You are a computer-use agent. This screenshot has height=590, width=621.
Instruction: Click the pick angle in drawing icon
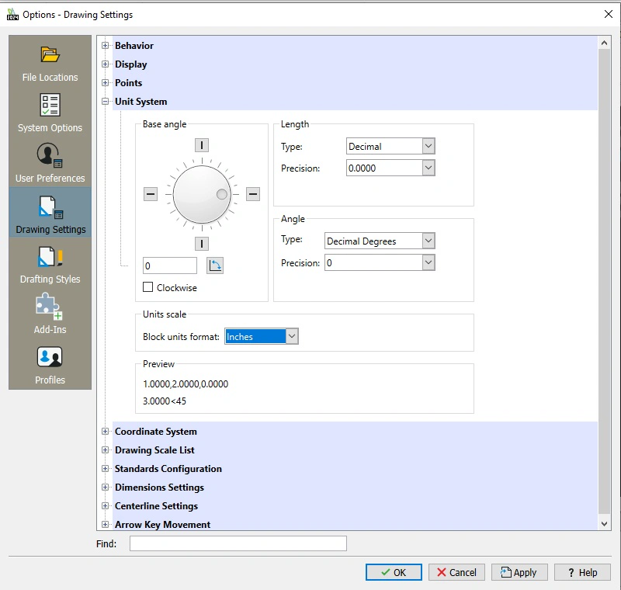pos(215,265)
